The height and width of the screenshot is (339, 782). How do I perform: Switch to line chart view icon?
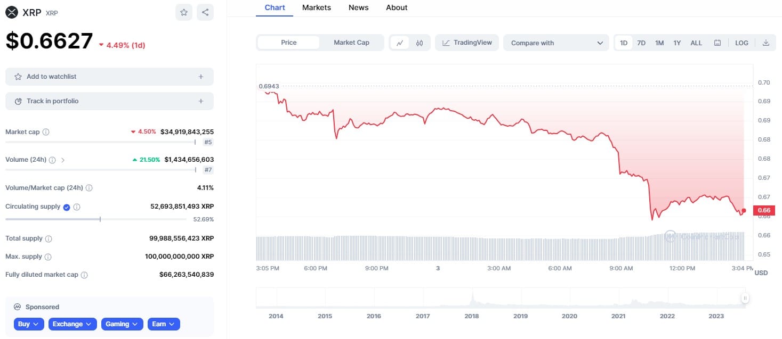(x=400, y=43)
